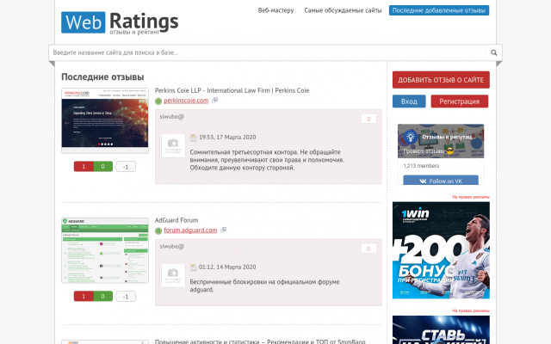Open the Веб-мастеру menu item
Image resolution: width=551 pixels, height=344 pixels.
point(275,10)
